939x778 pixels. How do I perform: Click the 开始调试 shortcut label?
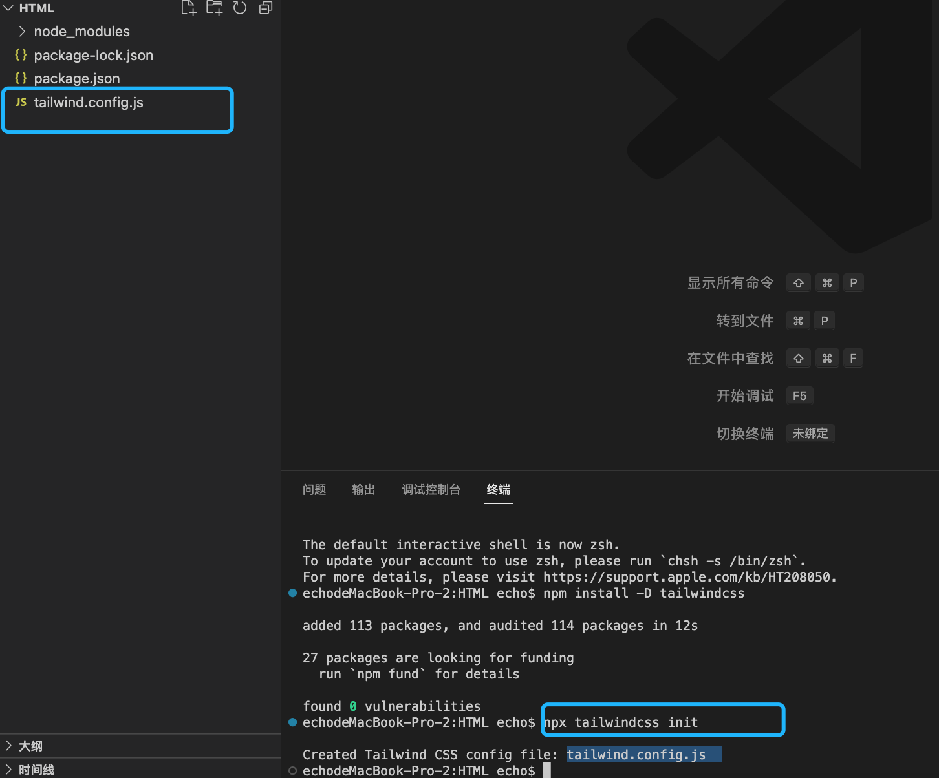tap(745, 395)
